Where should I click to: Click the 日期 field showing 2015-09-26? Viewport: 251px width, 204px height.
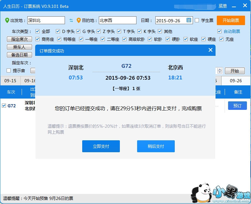click(174, 20)
